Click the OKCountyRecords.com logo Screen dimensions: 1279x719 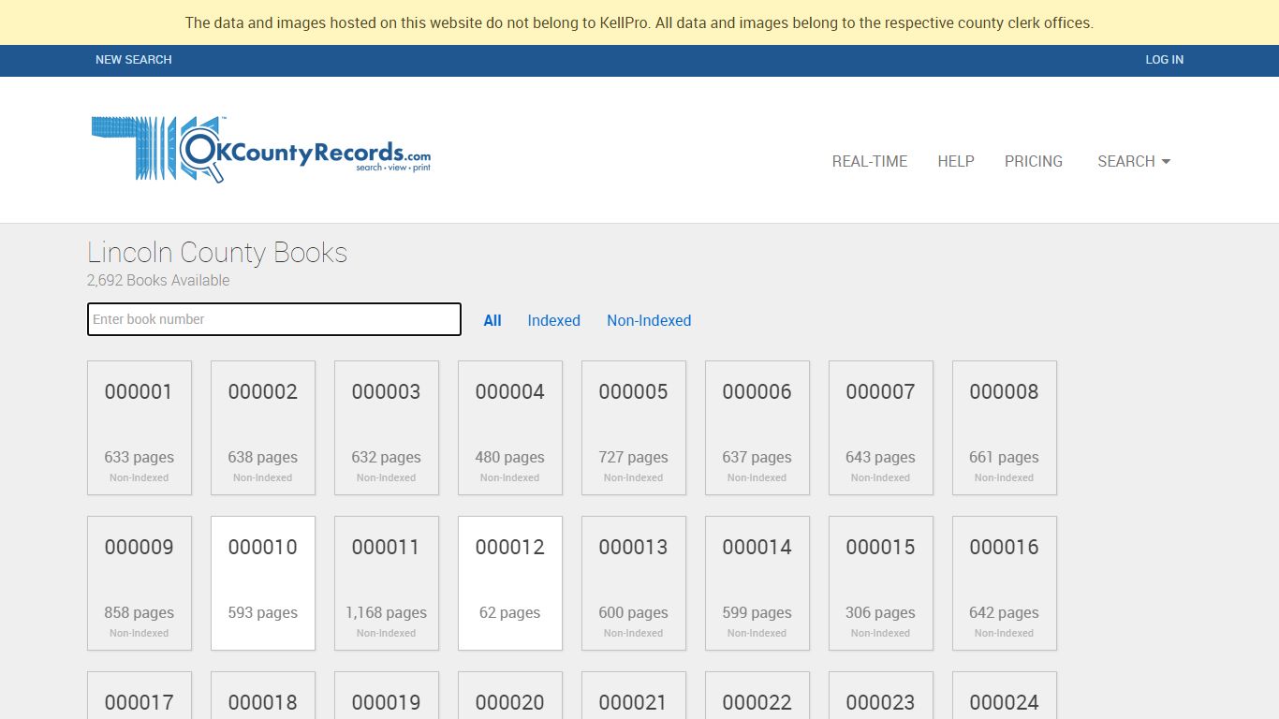click(261, 150)
